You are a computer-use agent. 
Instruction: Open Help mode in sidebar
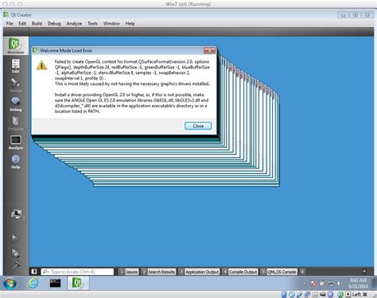pos(16,161)
